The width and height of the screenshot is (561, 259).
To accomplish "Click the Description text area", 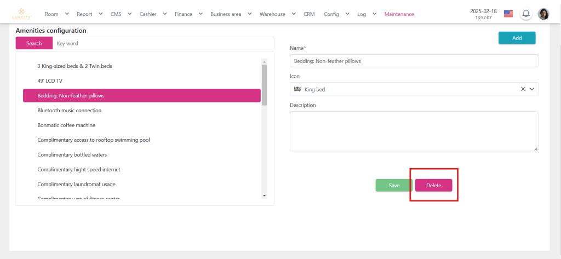I will 414,131.
